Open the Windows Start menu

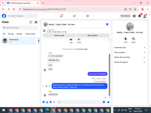[4, 110]
